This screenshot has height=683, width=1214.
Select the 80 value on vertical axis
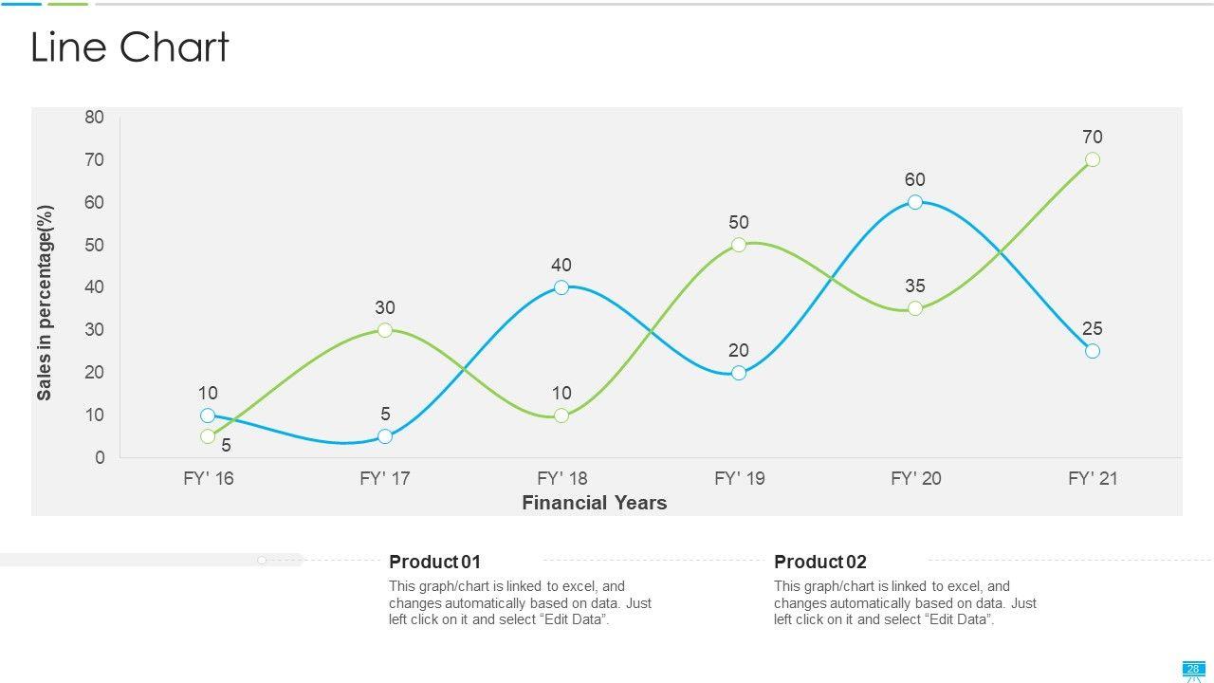coord(94,118)
